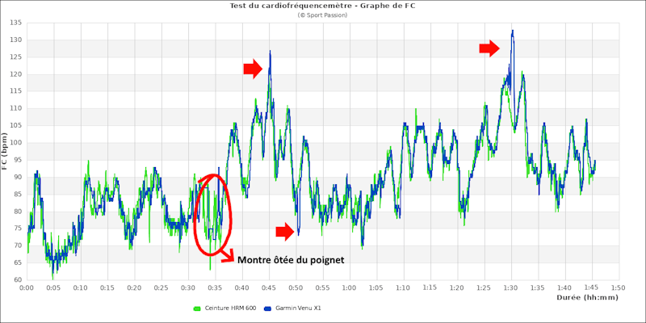Click the 'Montre ôtée du poignet' annotation text
The image size is (646, 323).
pos(291,260)
